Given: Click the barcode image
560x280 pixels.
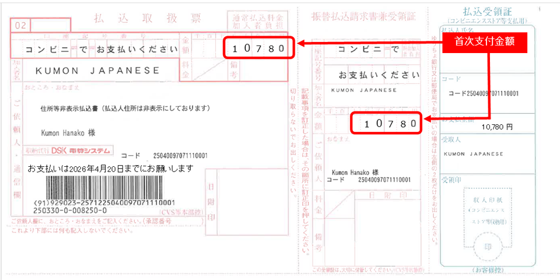Looking at the screenshot, I should [104, 188].
